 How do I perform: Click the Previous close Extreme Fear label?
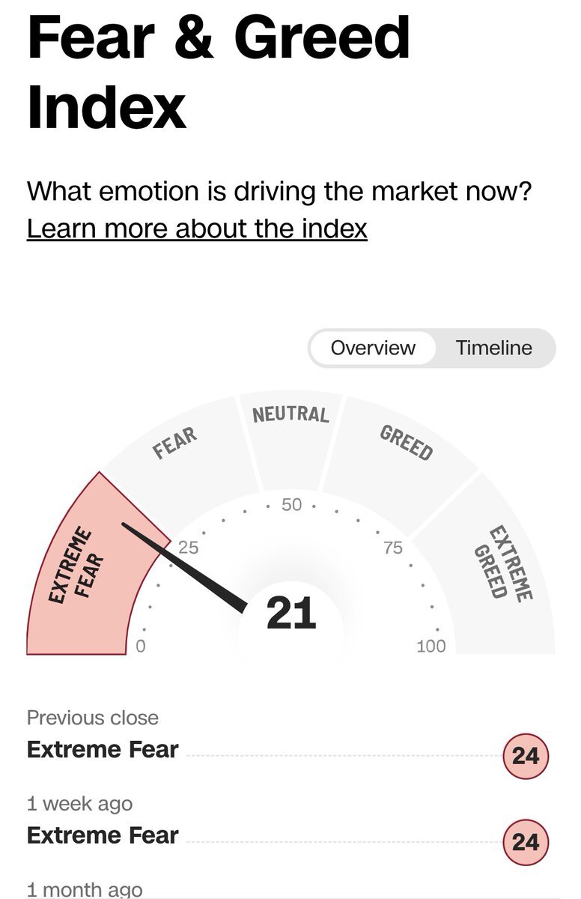pyautogui.click(x=103, y=749)
